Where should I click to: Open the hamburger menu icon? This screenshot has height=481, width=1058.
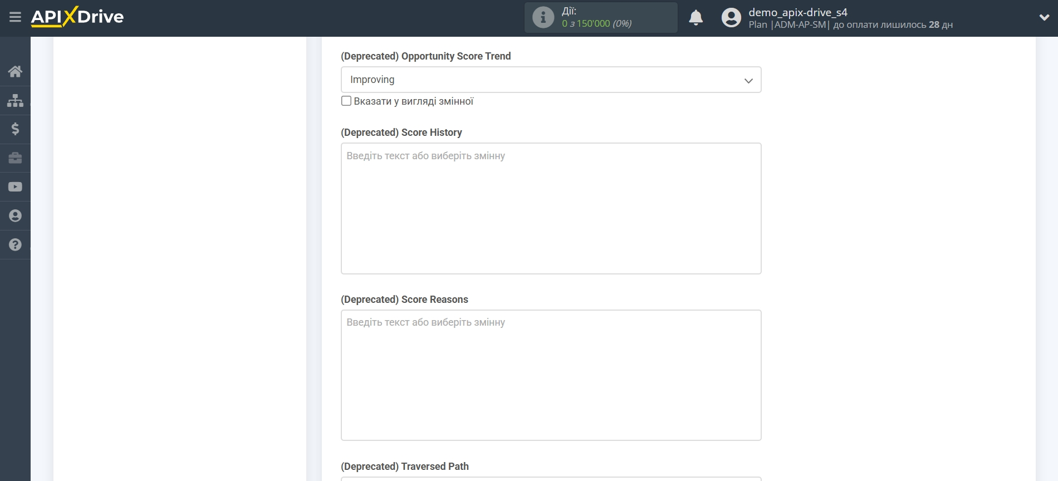click(x=15, y=17)
